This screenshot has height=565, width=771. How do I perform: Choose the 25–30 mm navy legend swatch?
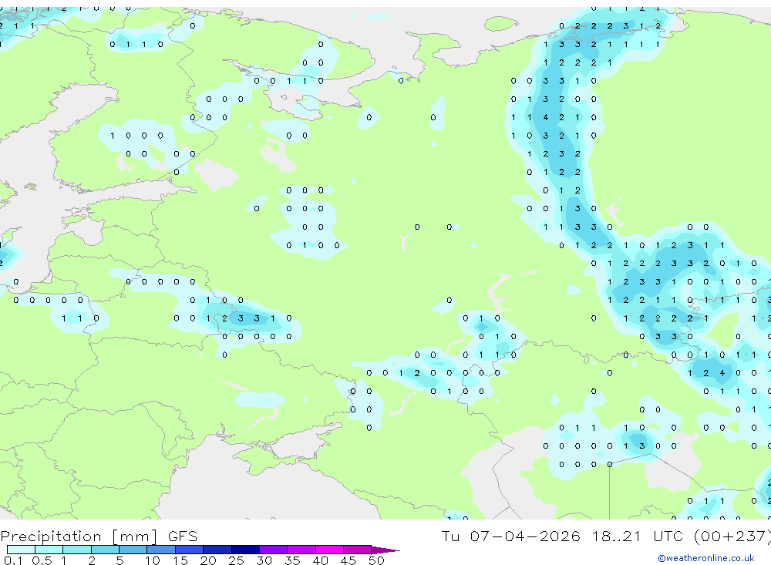(245, 550)
